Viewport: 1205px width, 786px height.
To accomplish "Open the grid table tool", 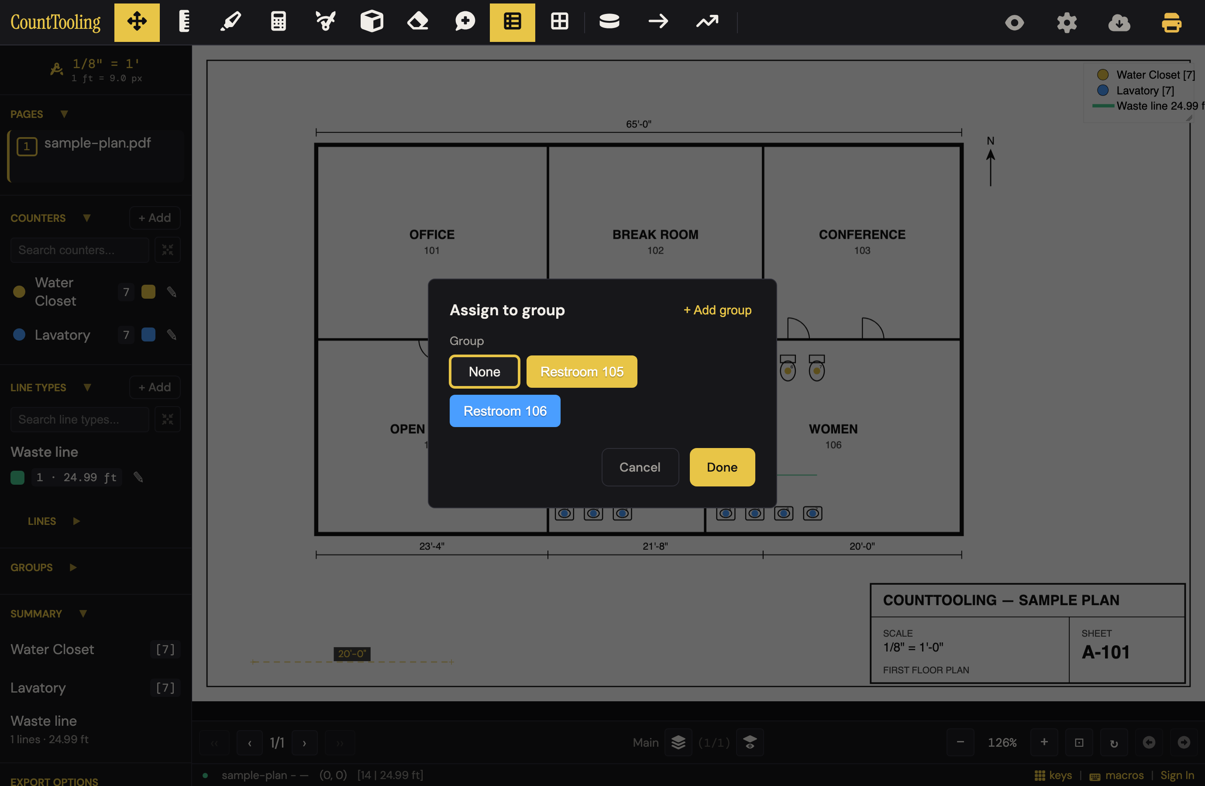I will tap(559, 22).
